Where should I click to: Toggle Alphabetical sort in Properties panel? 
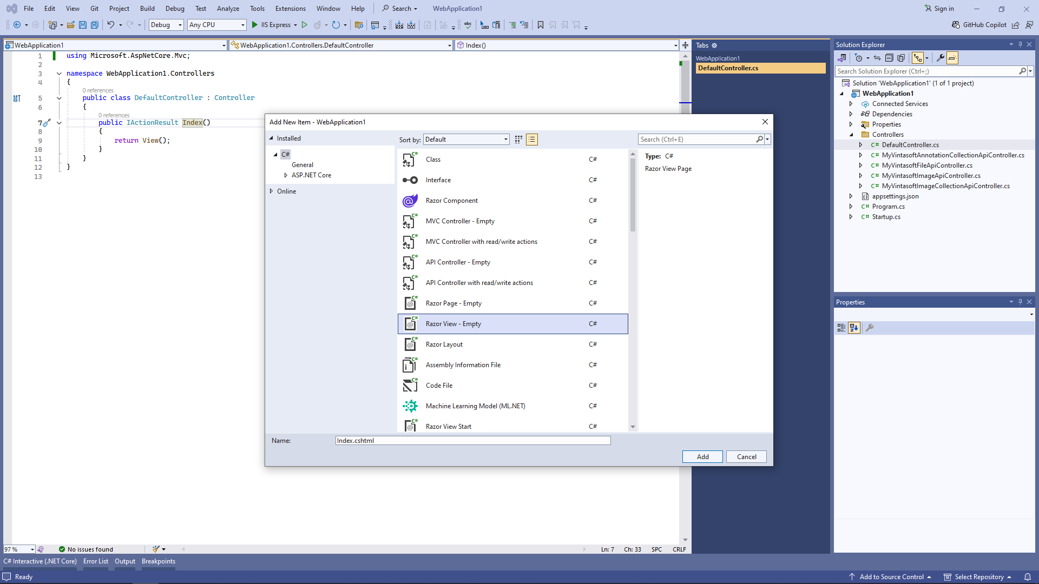(x=854, y=328)
